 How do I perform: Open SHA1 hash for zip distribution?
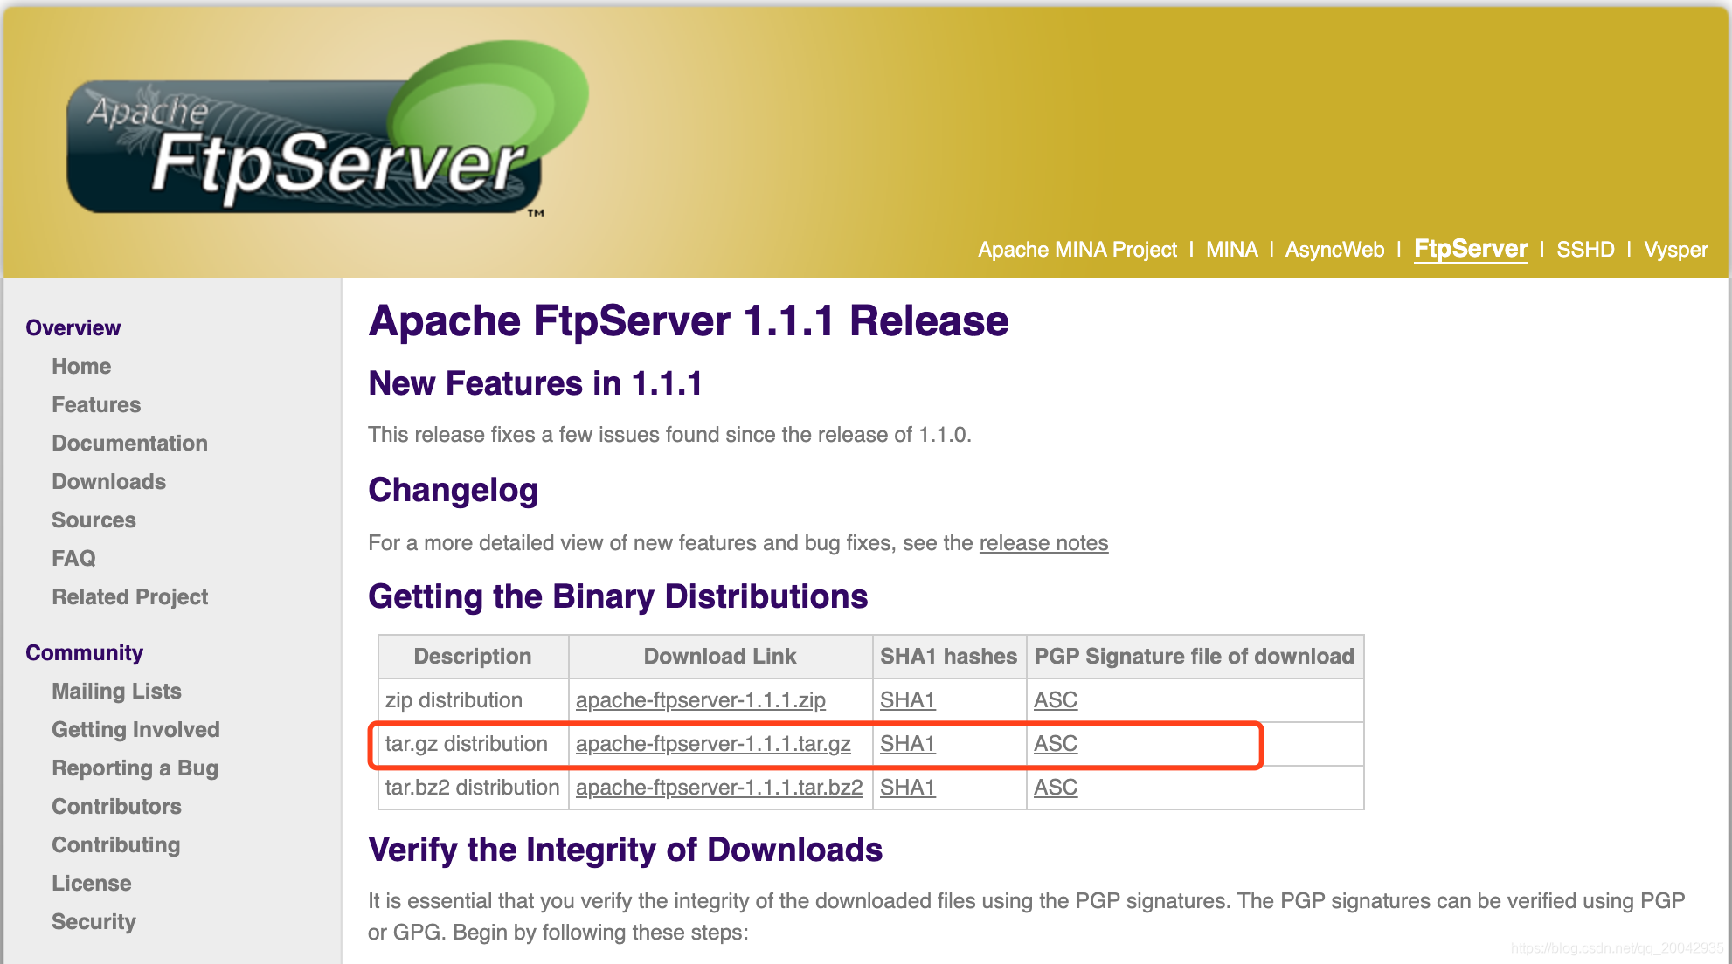click(907, 700)
